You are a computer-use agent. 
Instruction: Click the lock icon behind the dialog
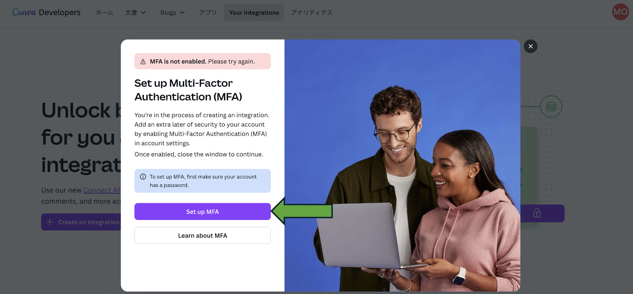[x=537, y=213]
